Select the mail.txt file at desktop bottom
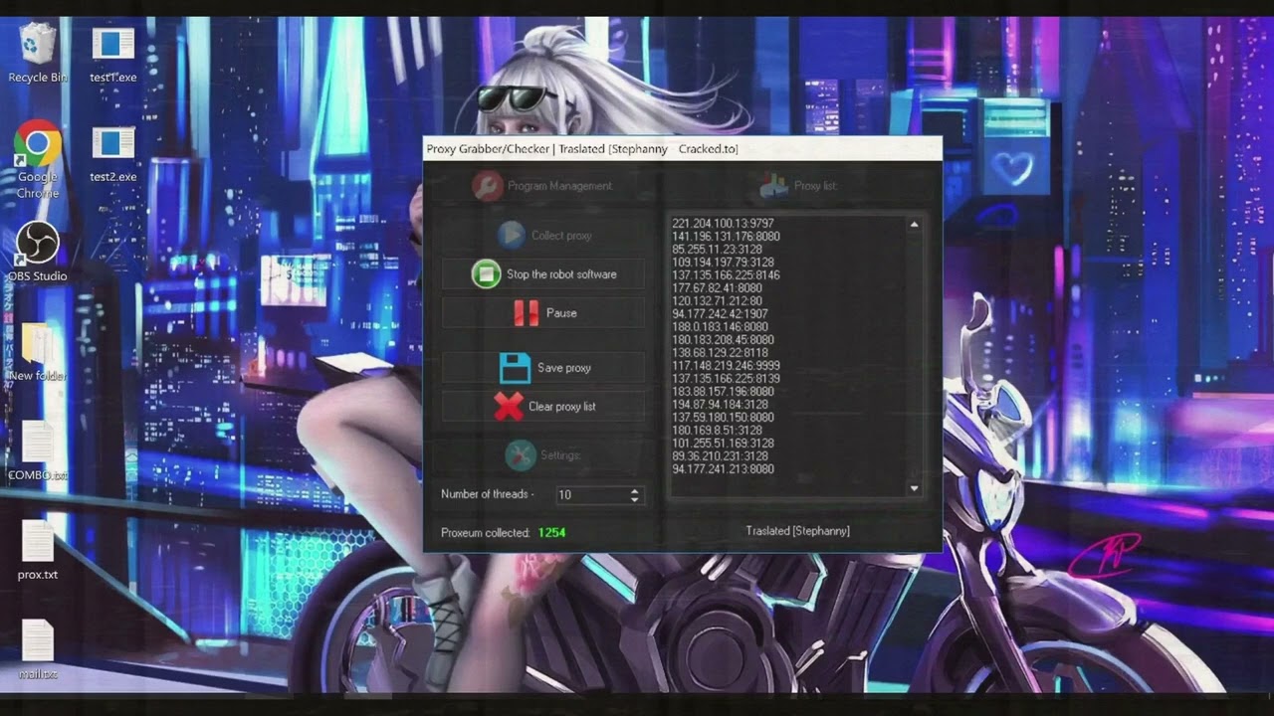1274x716 pixels. coord(38,648)
